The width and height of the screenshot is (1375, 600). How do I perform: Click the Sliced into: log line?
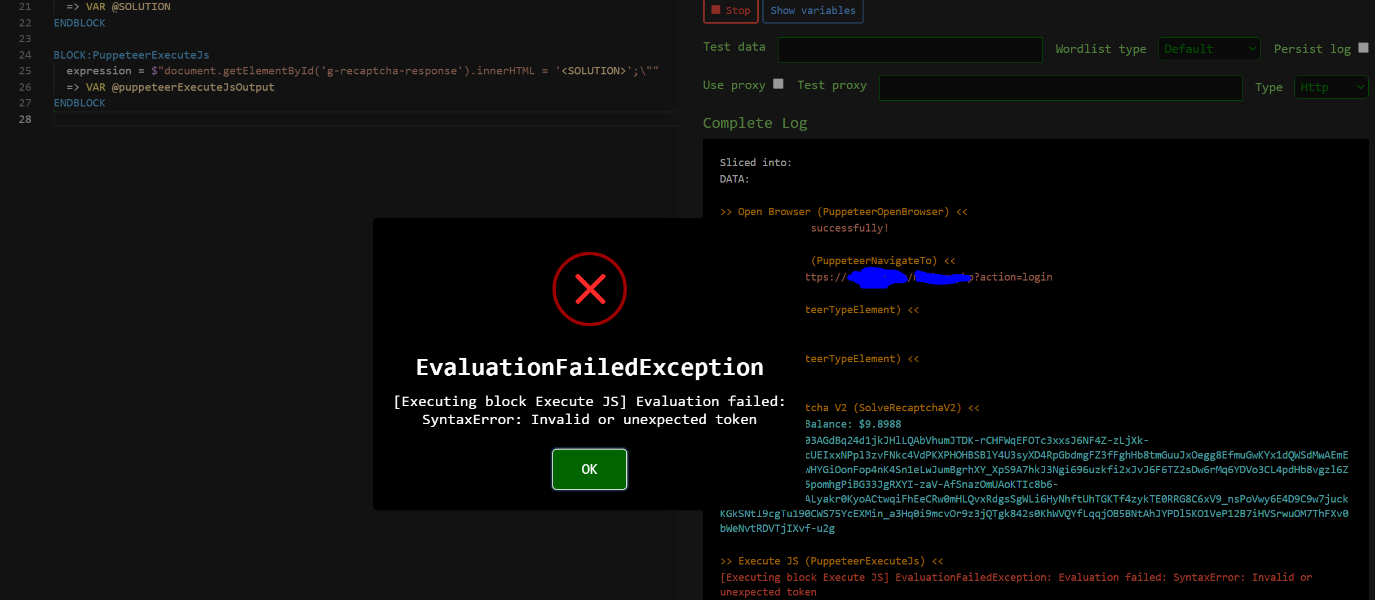point(755,162)
